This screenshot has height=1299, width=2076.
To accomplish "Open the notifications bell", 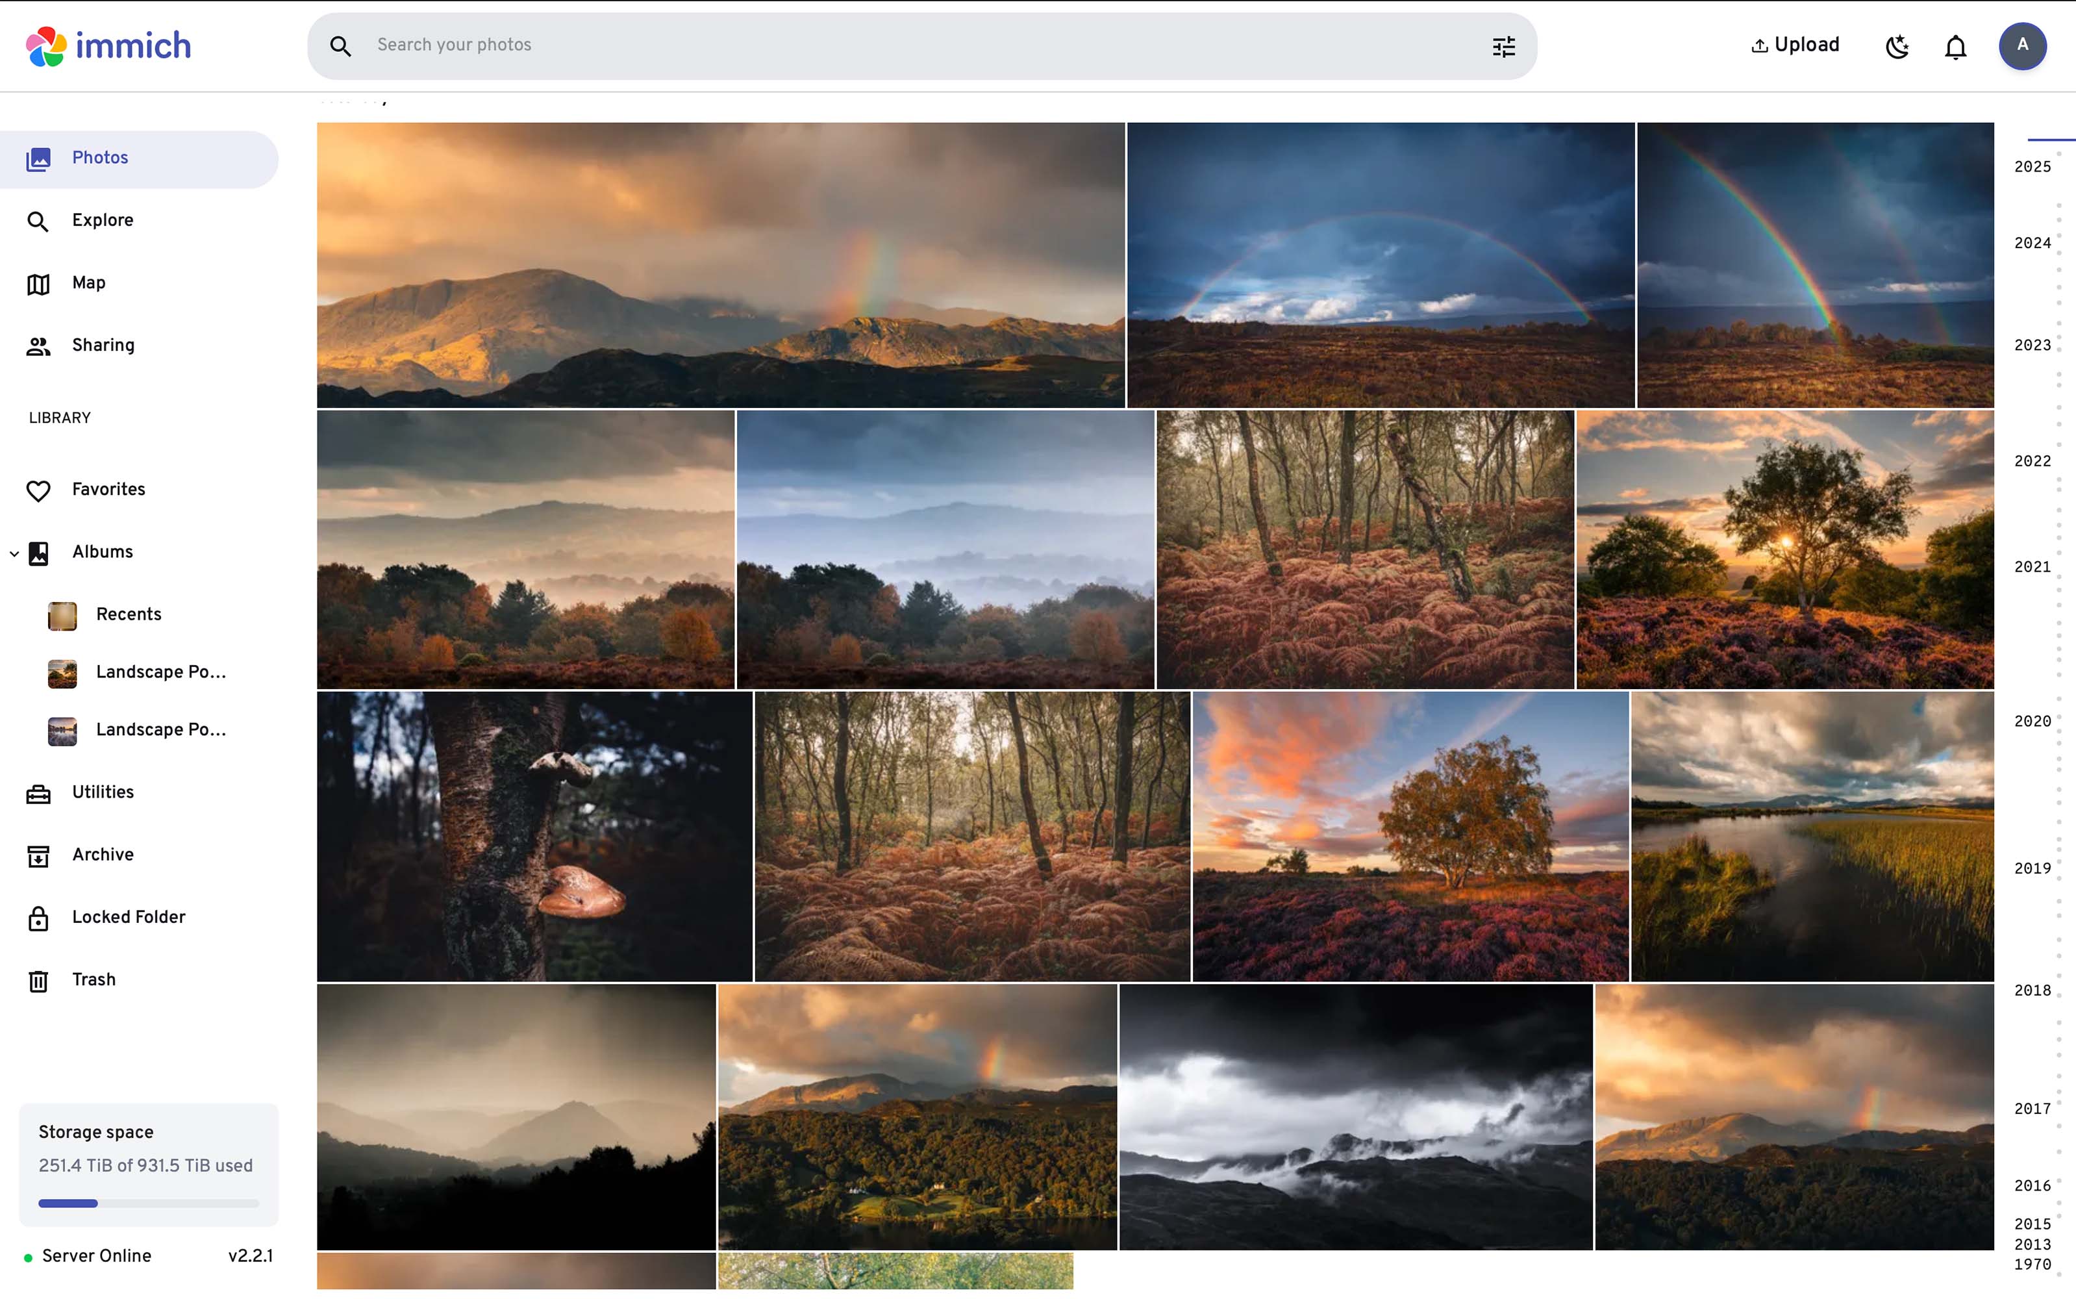I will [x=1955, y=46].
